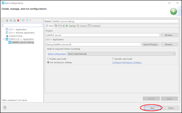Select Enable auto build radio button
The image size is (182, 113).
pos(48,59)
